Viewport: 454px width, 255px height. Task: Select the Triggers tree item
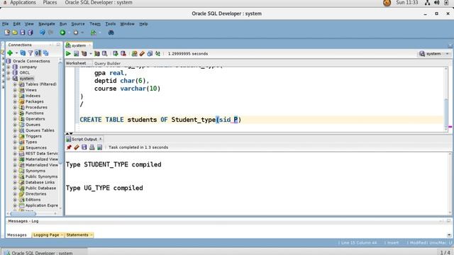coord(33,136)
